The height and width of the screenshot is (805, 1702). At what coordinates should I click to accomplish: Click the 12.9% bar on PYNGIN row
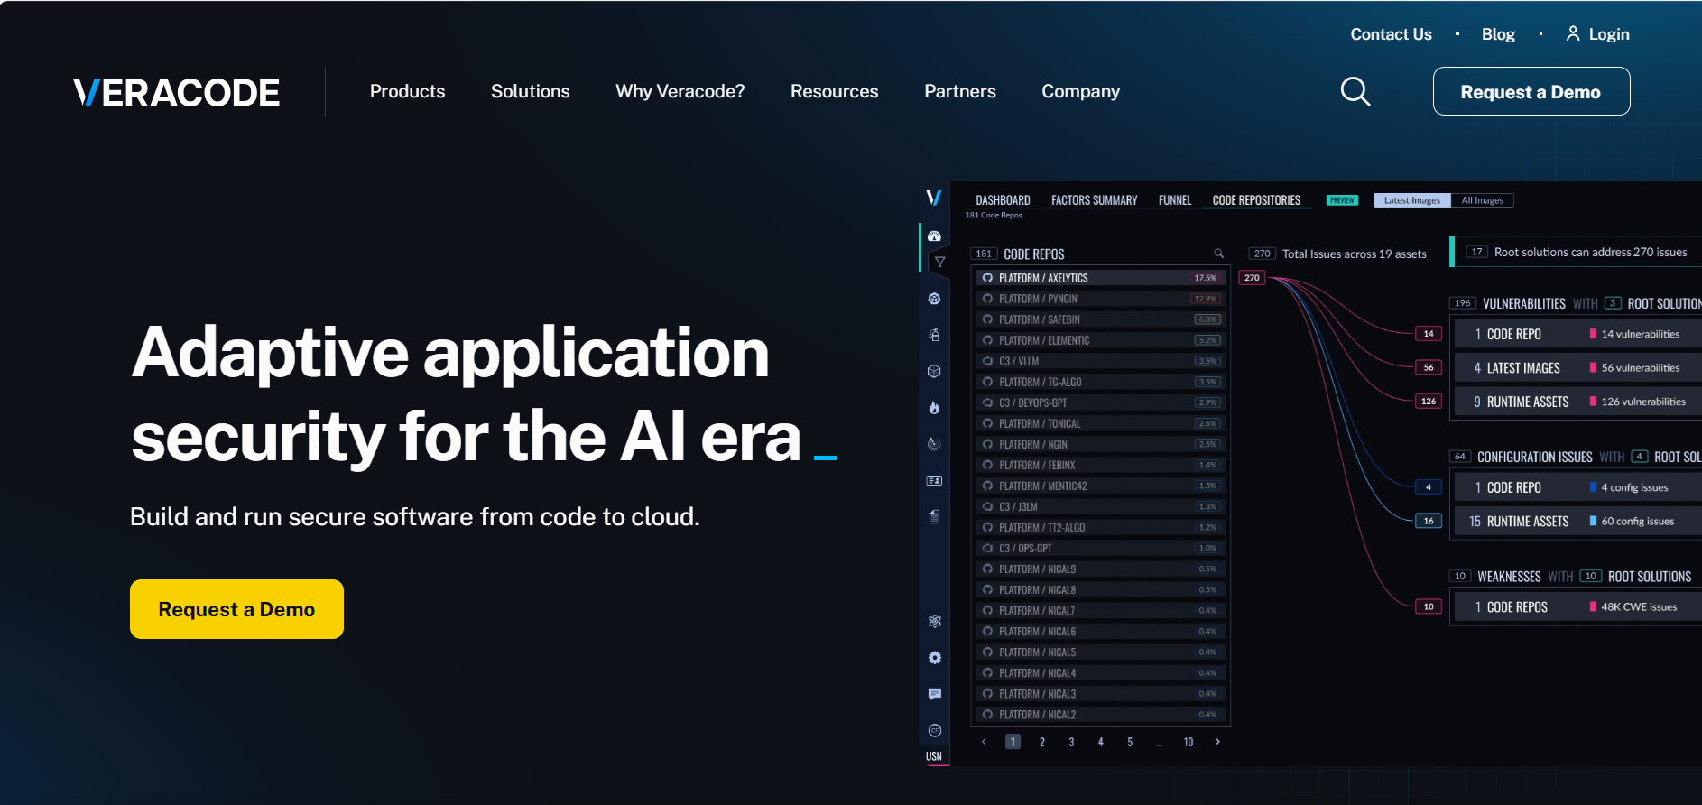click(x=1205, y=299)
